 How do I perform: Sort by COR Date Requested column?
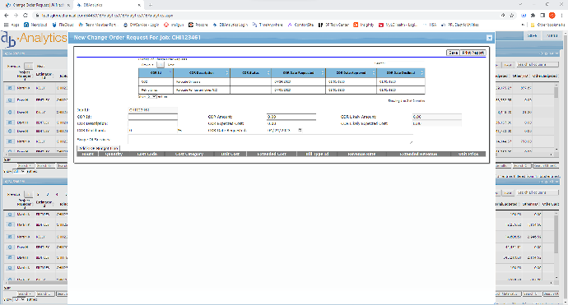tap(299, 72)
